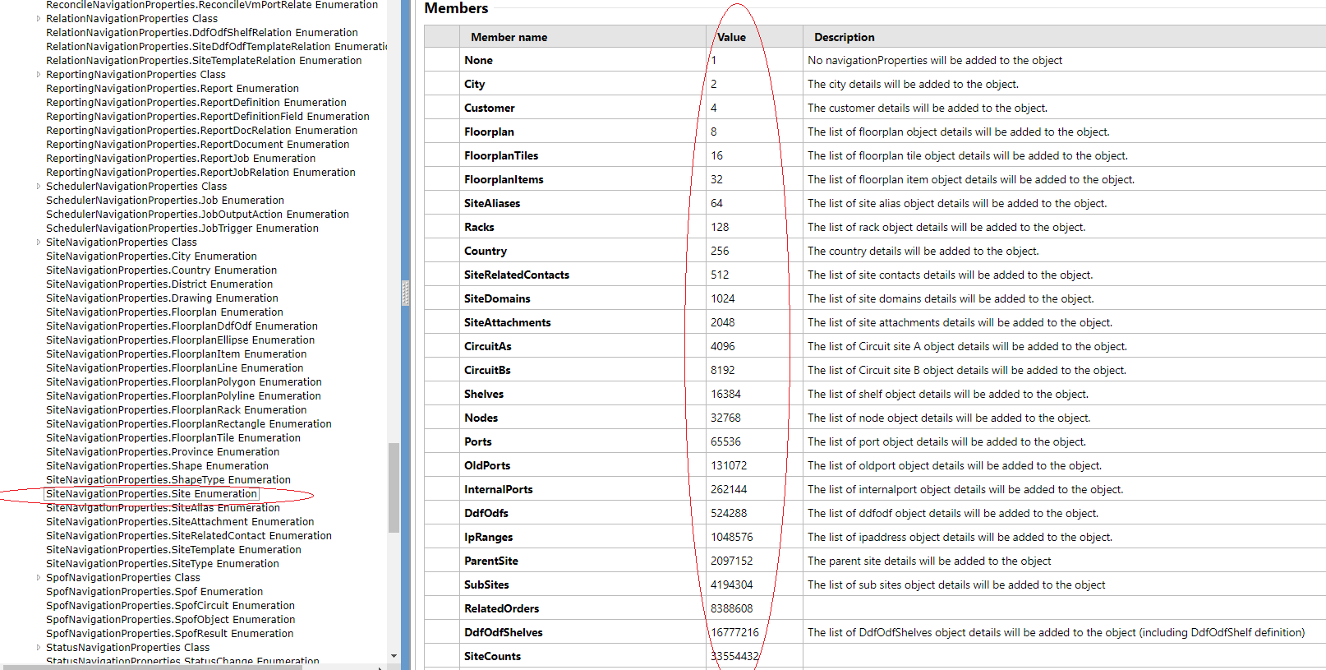Viewport: 1326px width, 670px height.
Task: Open SiteNavigationProperties.SiteType Enumeration
Action: point(162,564)
